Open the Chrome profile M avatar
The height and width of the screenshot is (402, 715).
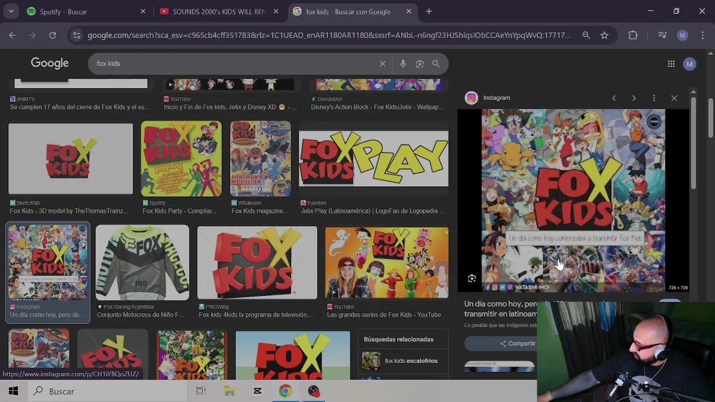click(x=682, y=35)
